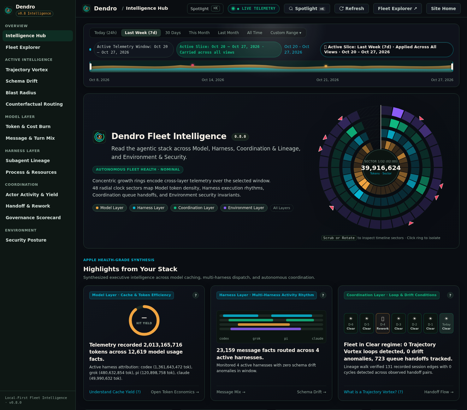
Task: Open Token & Cost Burn page
Action: pyautogui.click(x=38, y=126)
